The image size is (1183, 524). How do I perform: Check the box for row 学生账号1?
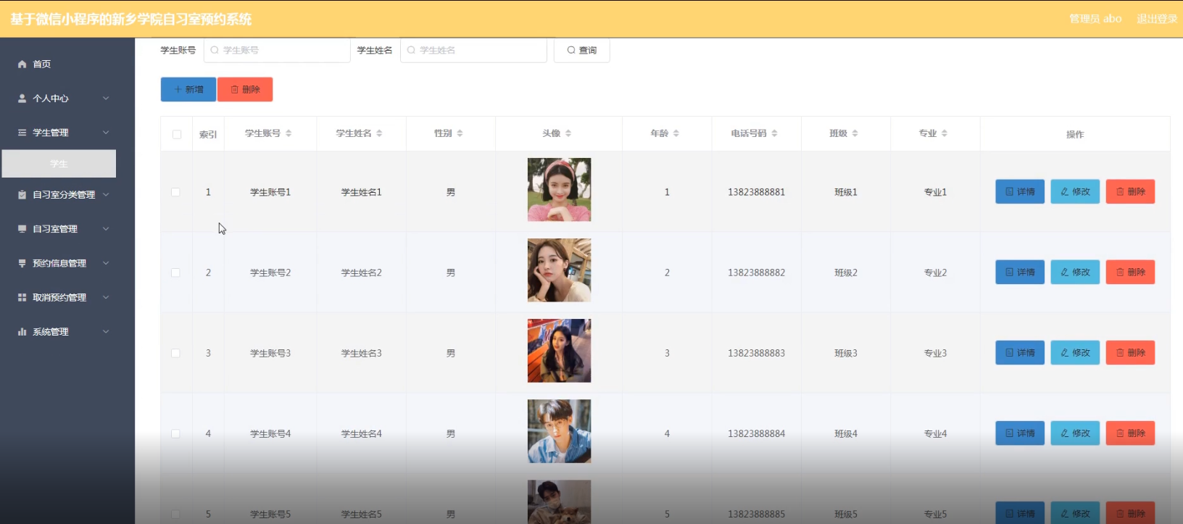tap(175, 192)
